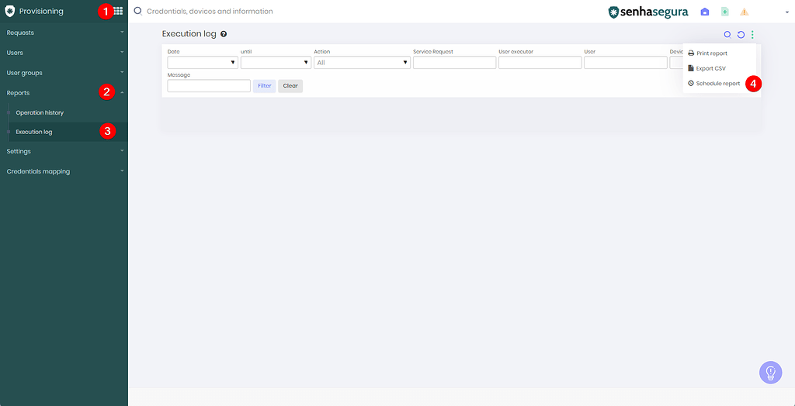Viewport: 795px width, 406px height.
Task: Expand the Settings sidebar section
Action: pyautogui.click(x=64, y=151)
